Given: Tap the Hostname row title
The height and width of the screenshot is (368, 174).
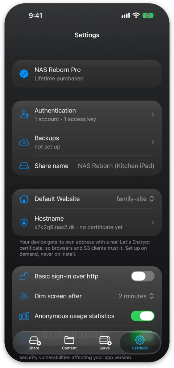Looking at the screenshot, I should (x=49, y=218).
